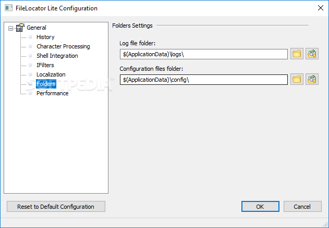This screenshot has height=228, width=329.
Task: Click the 'Configuration files folder:' label
Action: [x=151, y=69]
